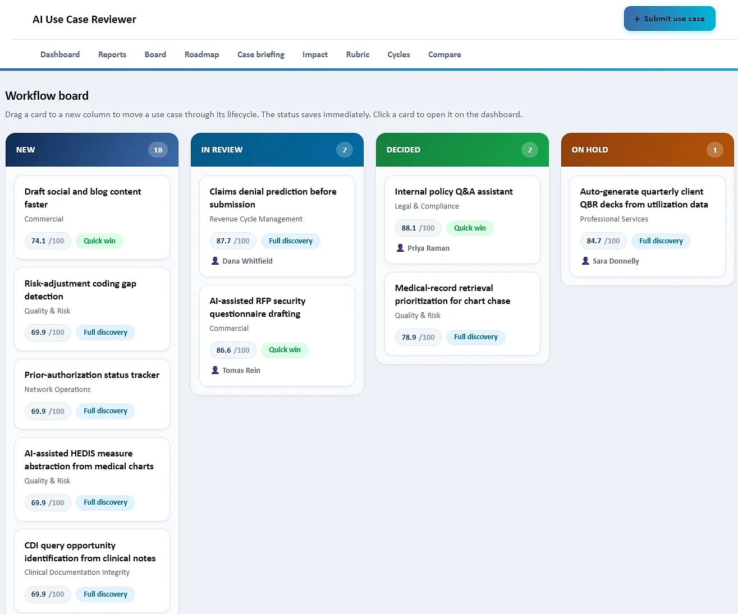Click the Legal & Compliance label

coord(427,206)
